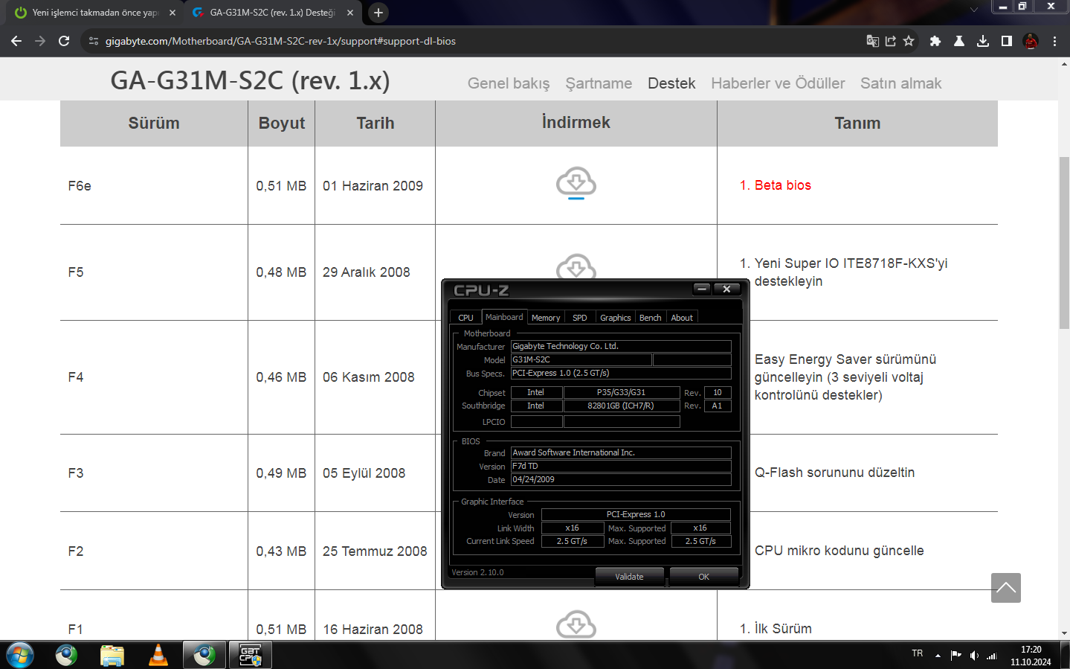Switch to the SPD tab in CPU-Z

click(580, 318)
